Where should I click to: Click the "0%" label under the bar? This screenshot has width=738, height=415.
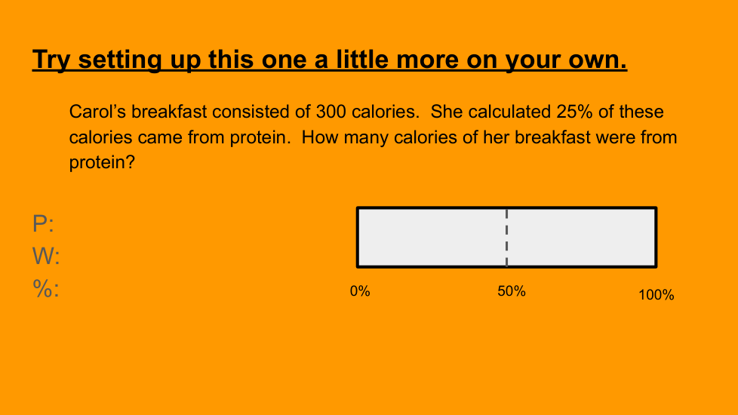coord(360,291)
